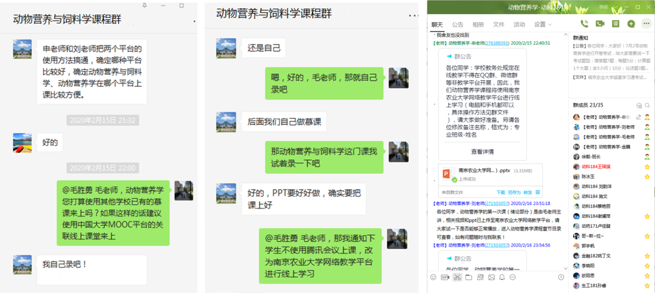Switch to the 文件 tab
The height and width of the screenshot is (293, 655).
(498, 25)
